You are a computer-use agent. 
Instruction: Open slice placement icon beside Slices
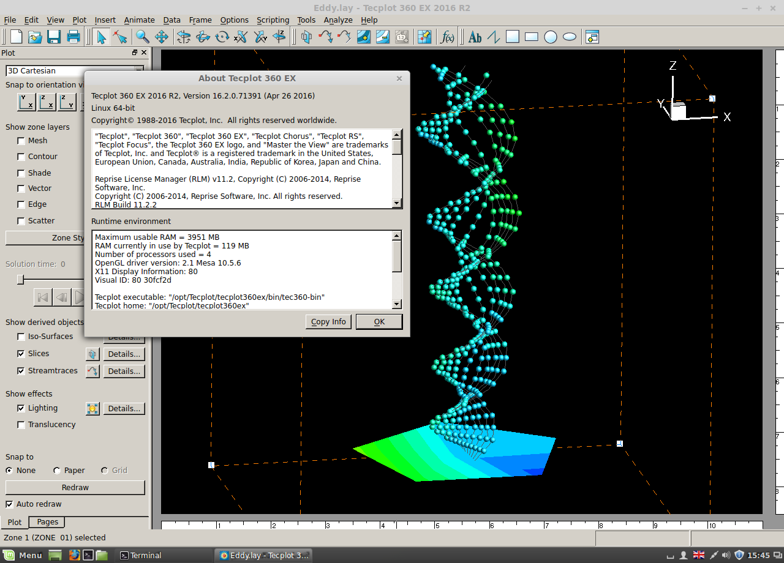pyautogui.click(x=92, y=354)
